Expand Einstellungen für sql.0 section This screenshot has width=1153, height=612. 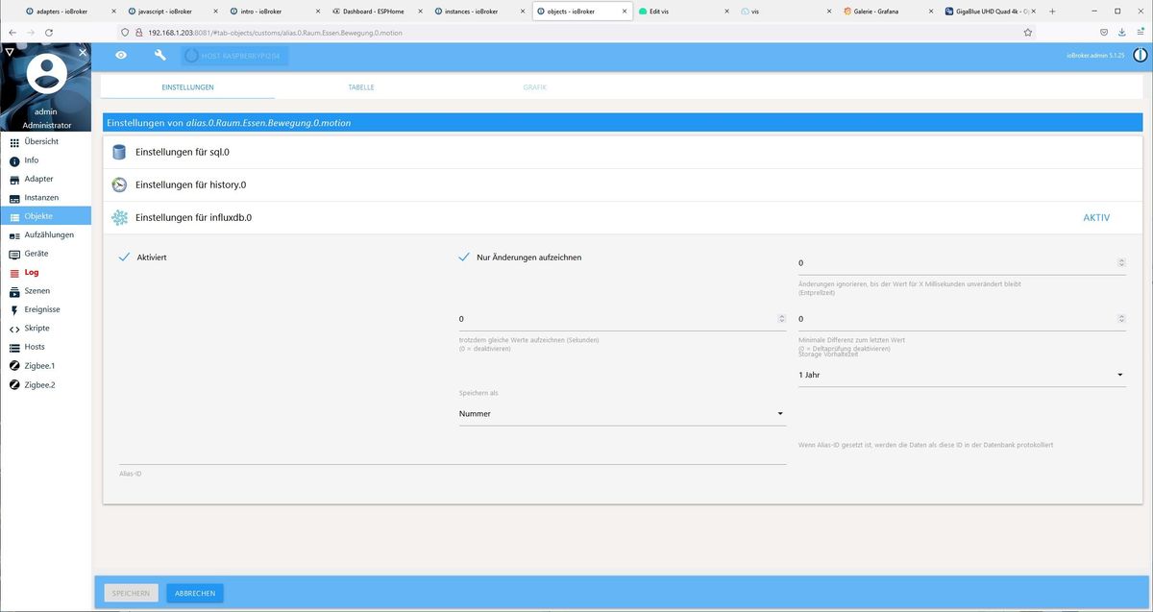pos(623,152)
